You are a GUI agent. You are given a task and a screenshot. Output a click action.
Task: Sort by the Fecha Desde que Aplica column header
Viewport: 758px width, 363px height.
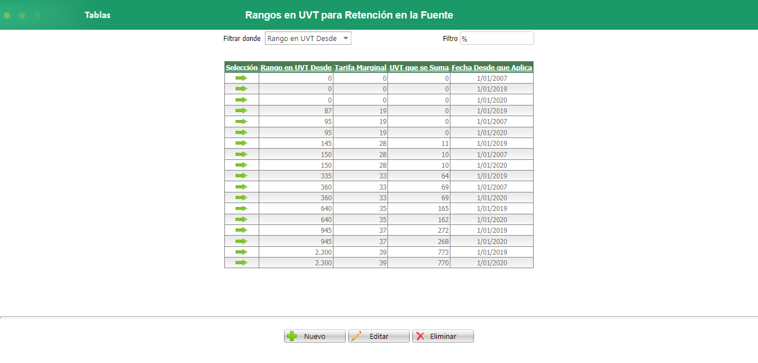click(491, 67)
